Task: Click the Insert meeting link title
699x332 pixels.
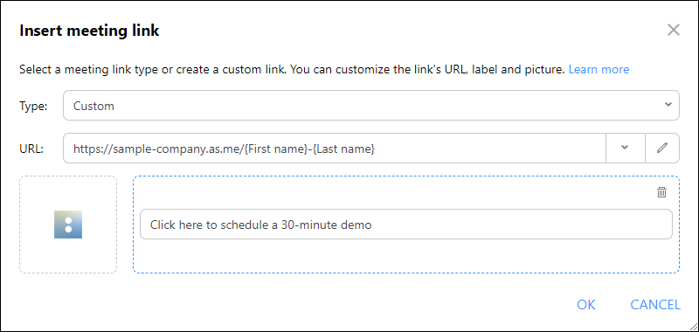Action: point(89,31)
